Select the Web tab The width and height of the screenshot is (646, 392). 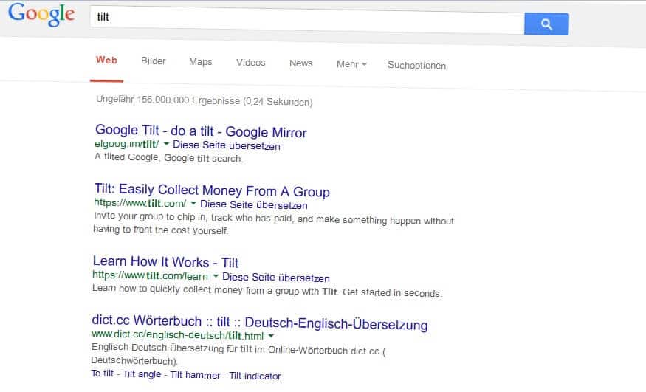107,60
